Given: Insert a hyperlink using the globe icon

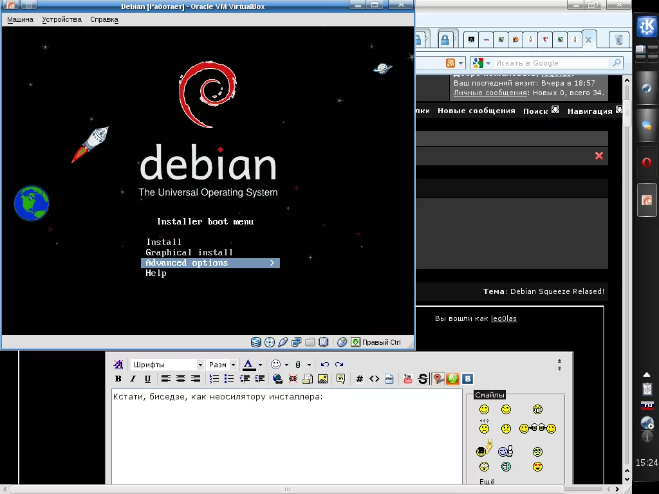Looking at the screenshot, I should pos(278,379).
